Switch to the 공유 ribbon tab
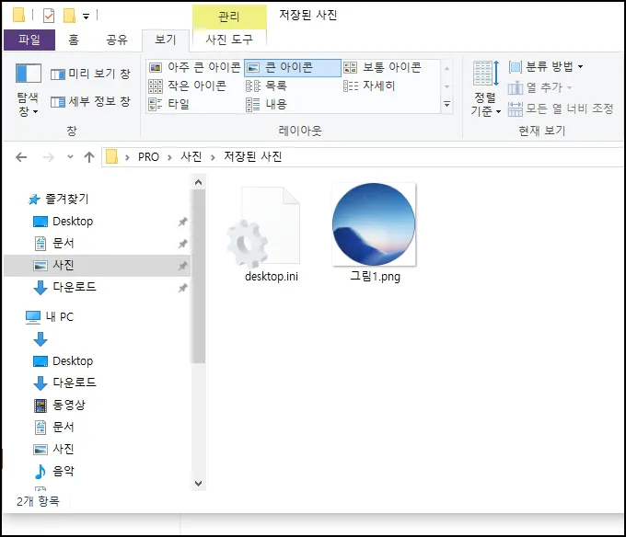 tap(117, 40)
